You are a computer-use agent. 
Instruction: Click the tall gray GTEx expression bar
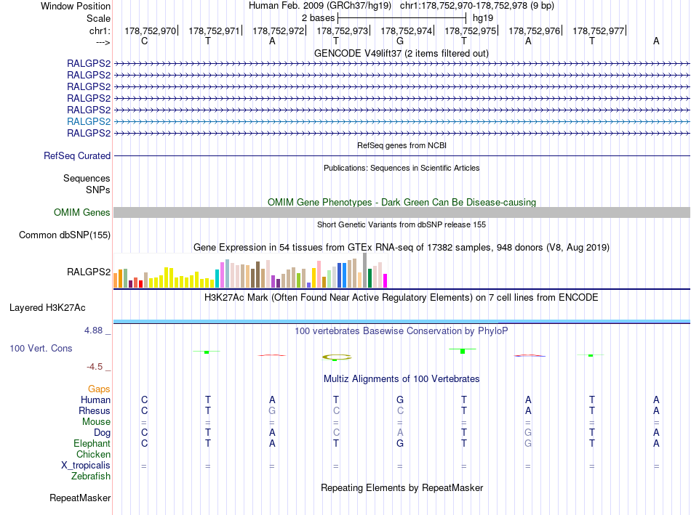[x=365, y=270]
